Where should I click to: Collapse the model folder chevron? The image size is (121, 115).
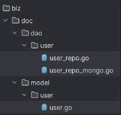pyautogui.click(x=15, y=82)
